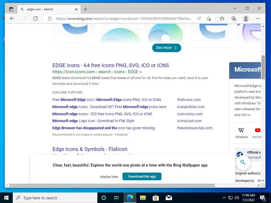Click icon-icons.com domain text
The width and height of the screenshot is (271, 203).
click(x=190, y=114)
